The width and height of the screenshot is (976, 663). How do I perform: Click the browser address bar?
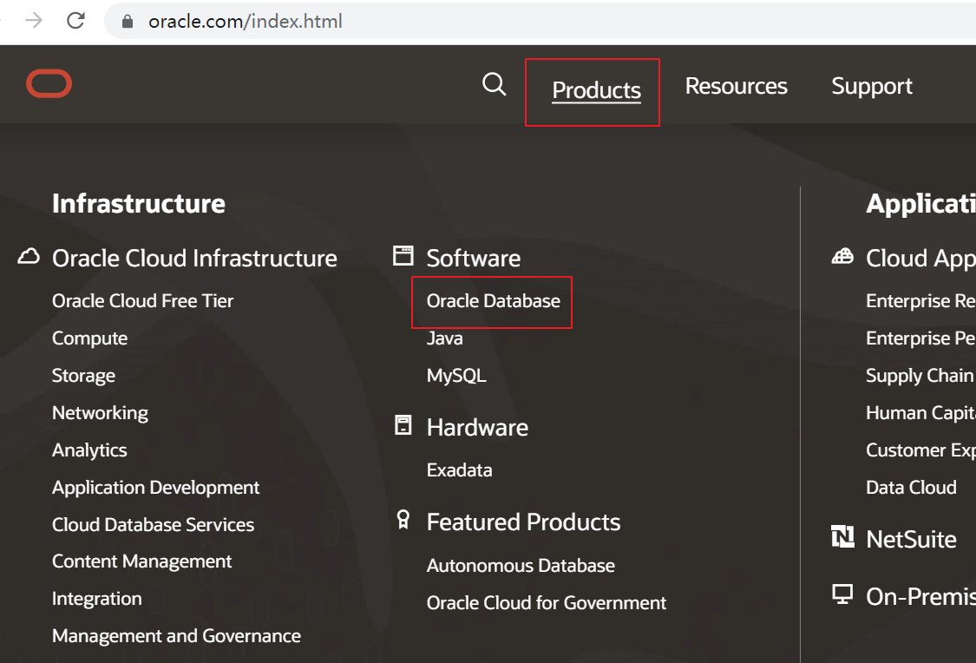(260, 23)
